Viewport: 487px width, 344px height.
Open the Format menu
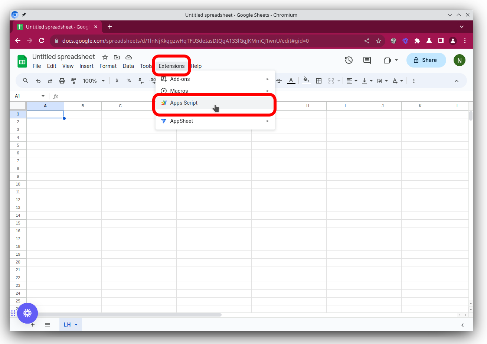(108, 66)
